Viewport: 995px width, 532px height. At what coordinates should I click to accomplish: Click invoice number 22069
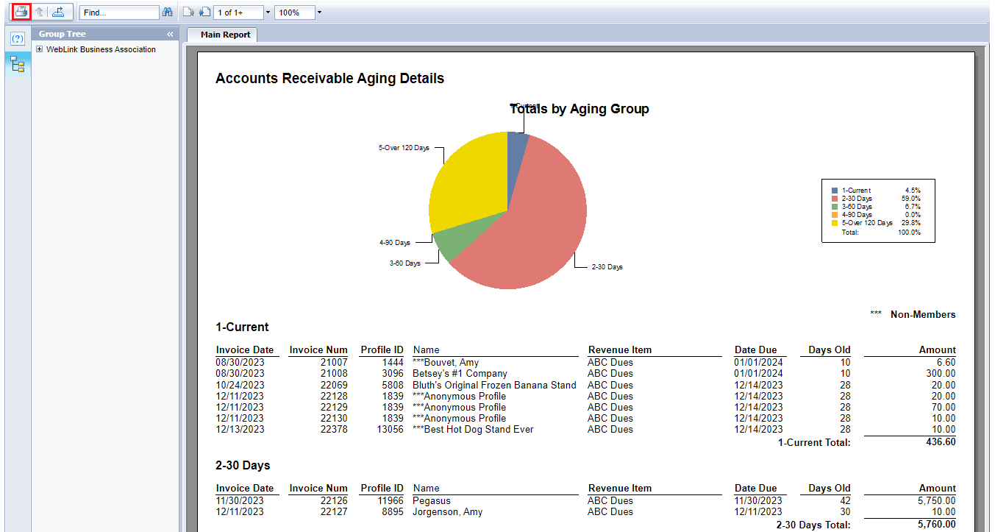[x=334, y=385]
